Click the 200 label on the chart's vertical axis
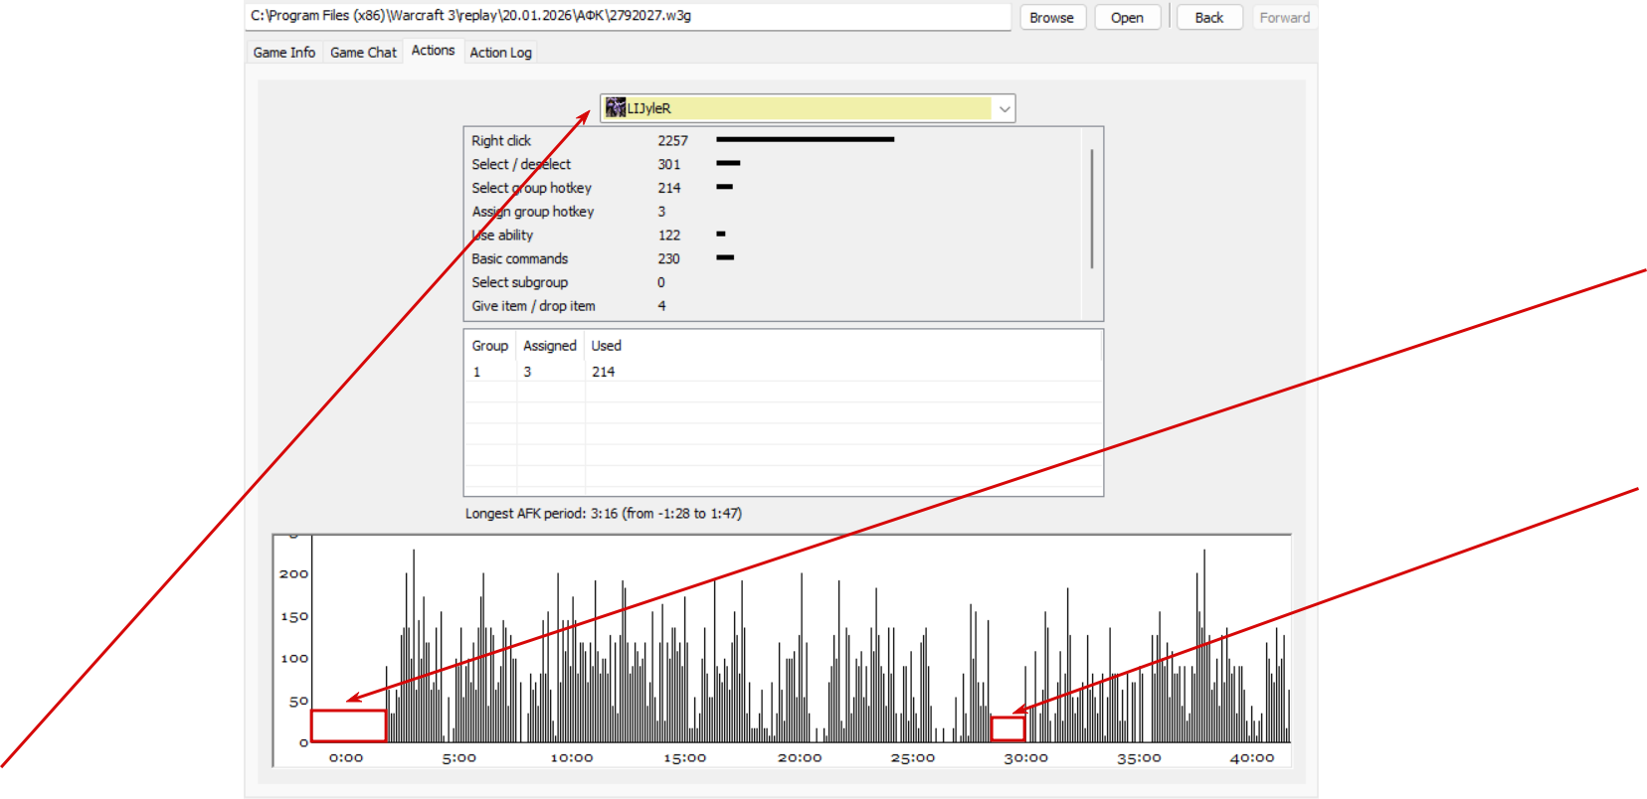The width and height of the screenshot is (1647, 799). tap(293, 573)
